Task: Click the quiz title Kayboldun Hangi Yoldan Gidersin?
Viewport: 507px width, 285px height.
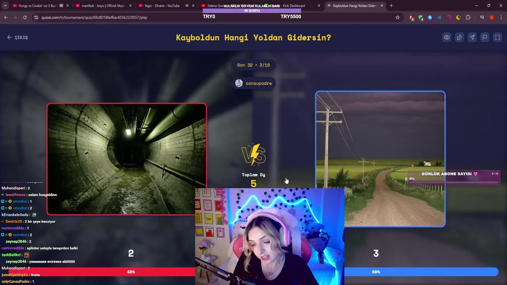Action: (x=253, y=38)
